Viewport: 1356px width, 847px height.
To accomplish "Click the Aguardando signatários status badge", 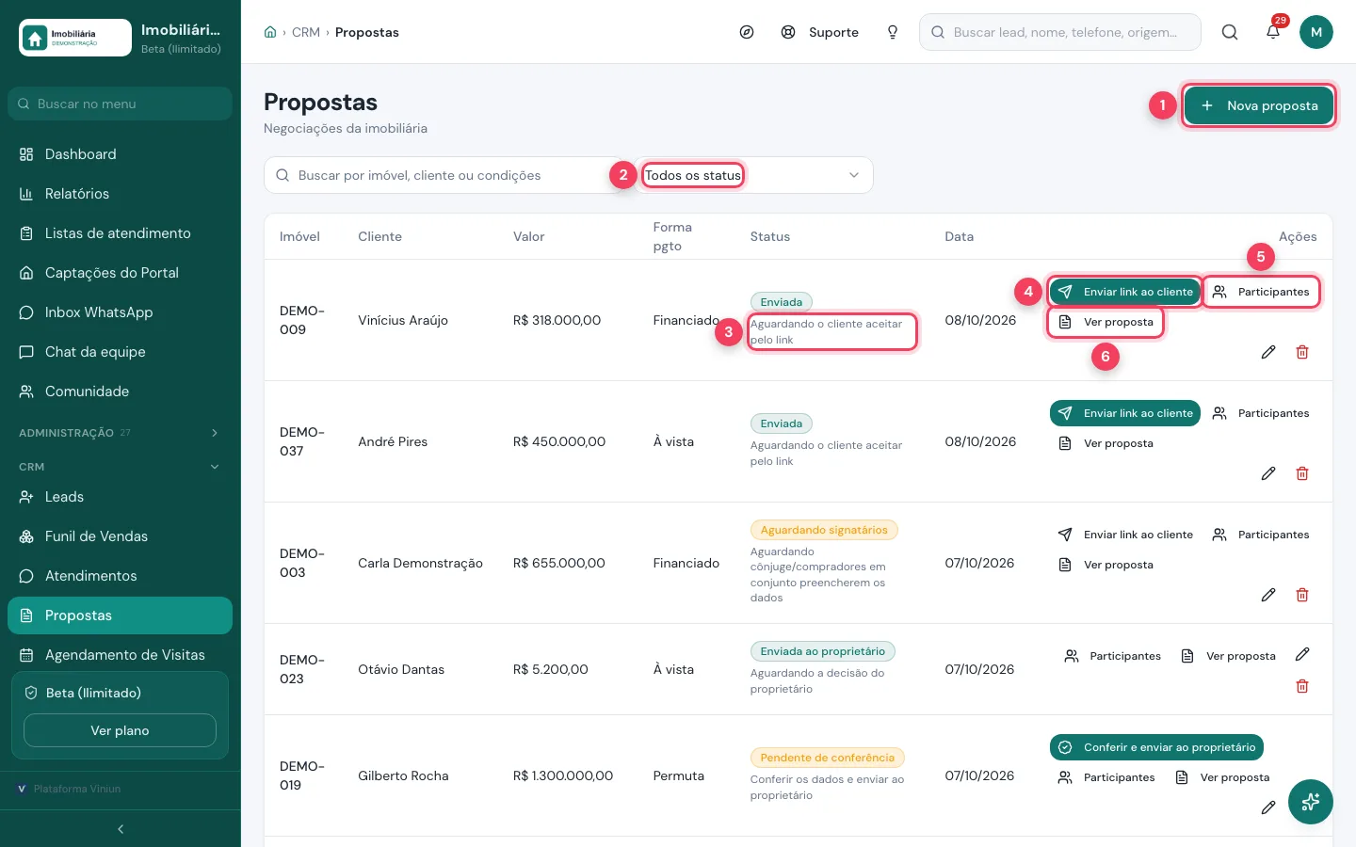I will coord(824,530).
